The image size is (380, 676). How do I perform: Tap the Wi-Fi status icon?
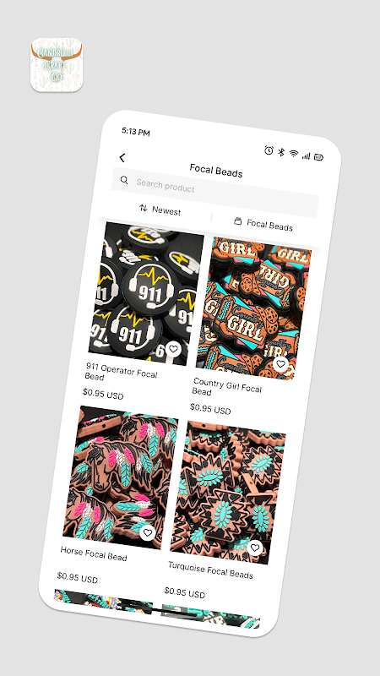click(294, 154)
